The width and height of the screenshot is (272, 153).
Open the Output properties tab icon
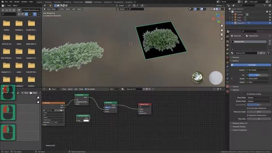tap(227, 45)
